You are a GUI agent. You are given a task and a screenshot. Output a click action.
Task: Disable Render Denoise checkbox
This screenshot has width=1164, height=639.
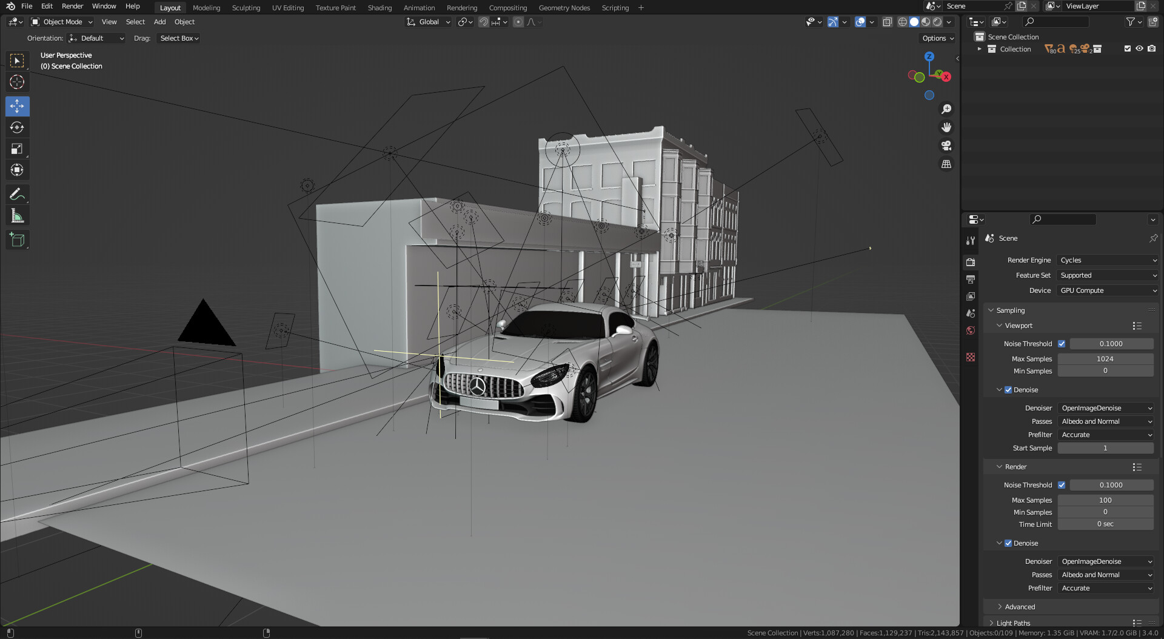[1008, 543]
